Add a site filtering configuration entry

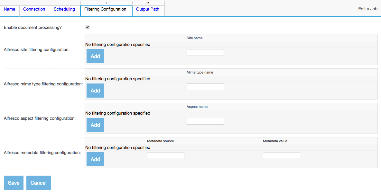[x=95, y=56]
